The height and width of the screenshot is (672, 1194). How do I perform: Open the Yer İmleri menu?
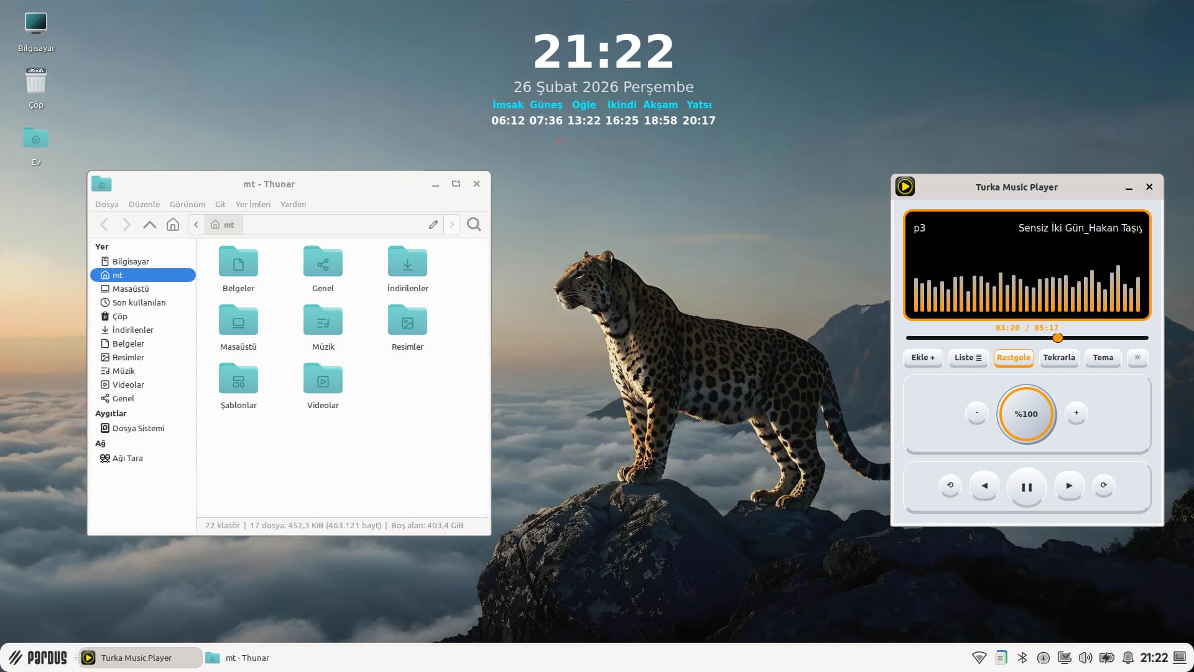coord(252,204)
